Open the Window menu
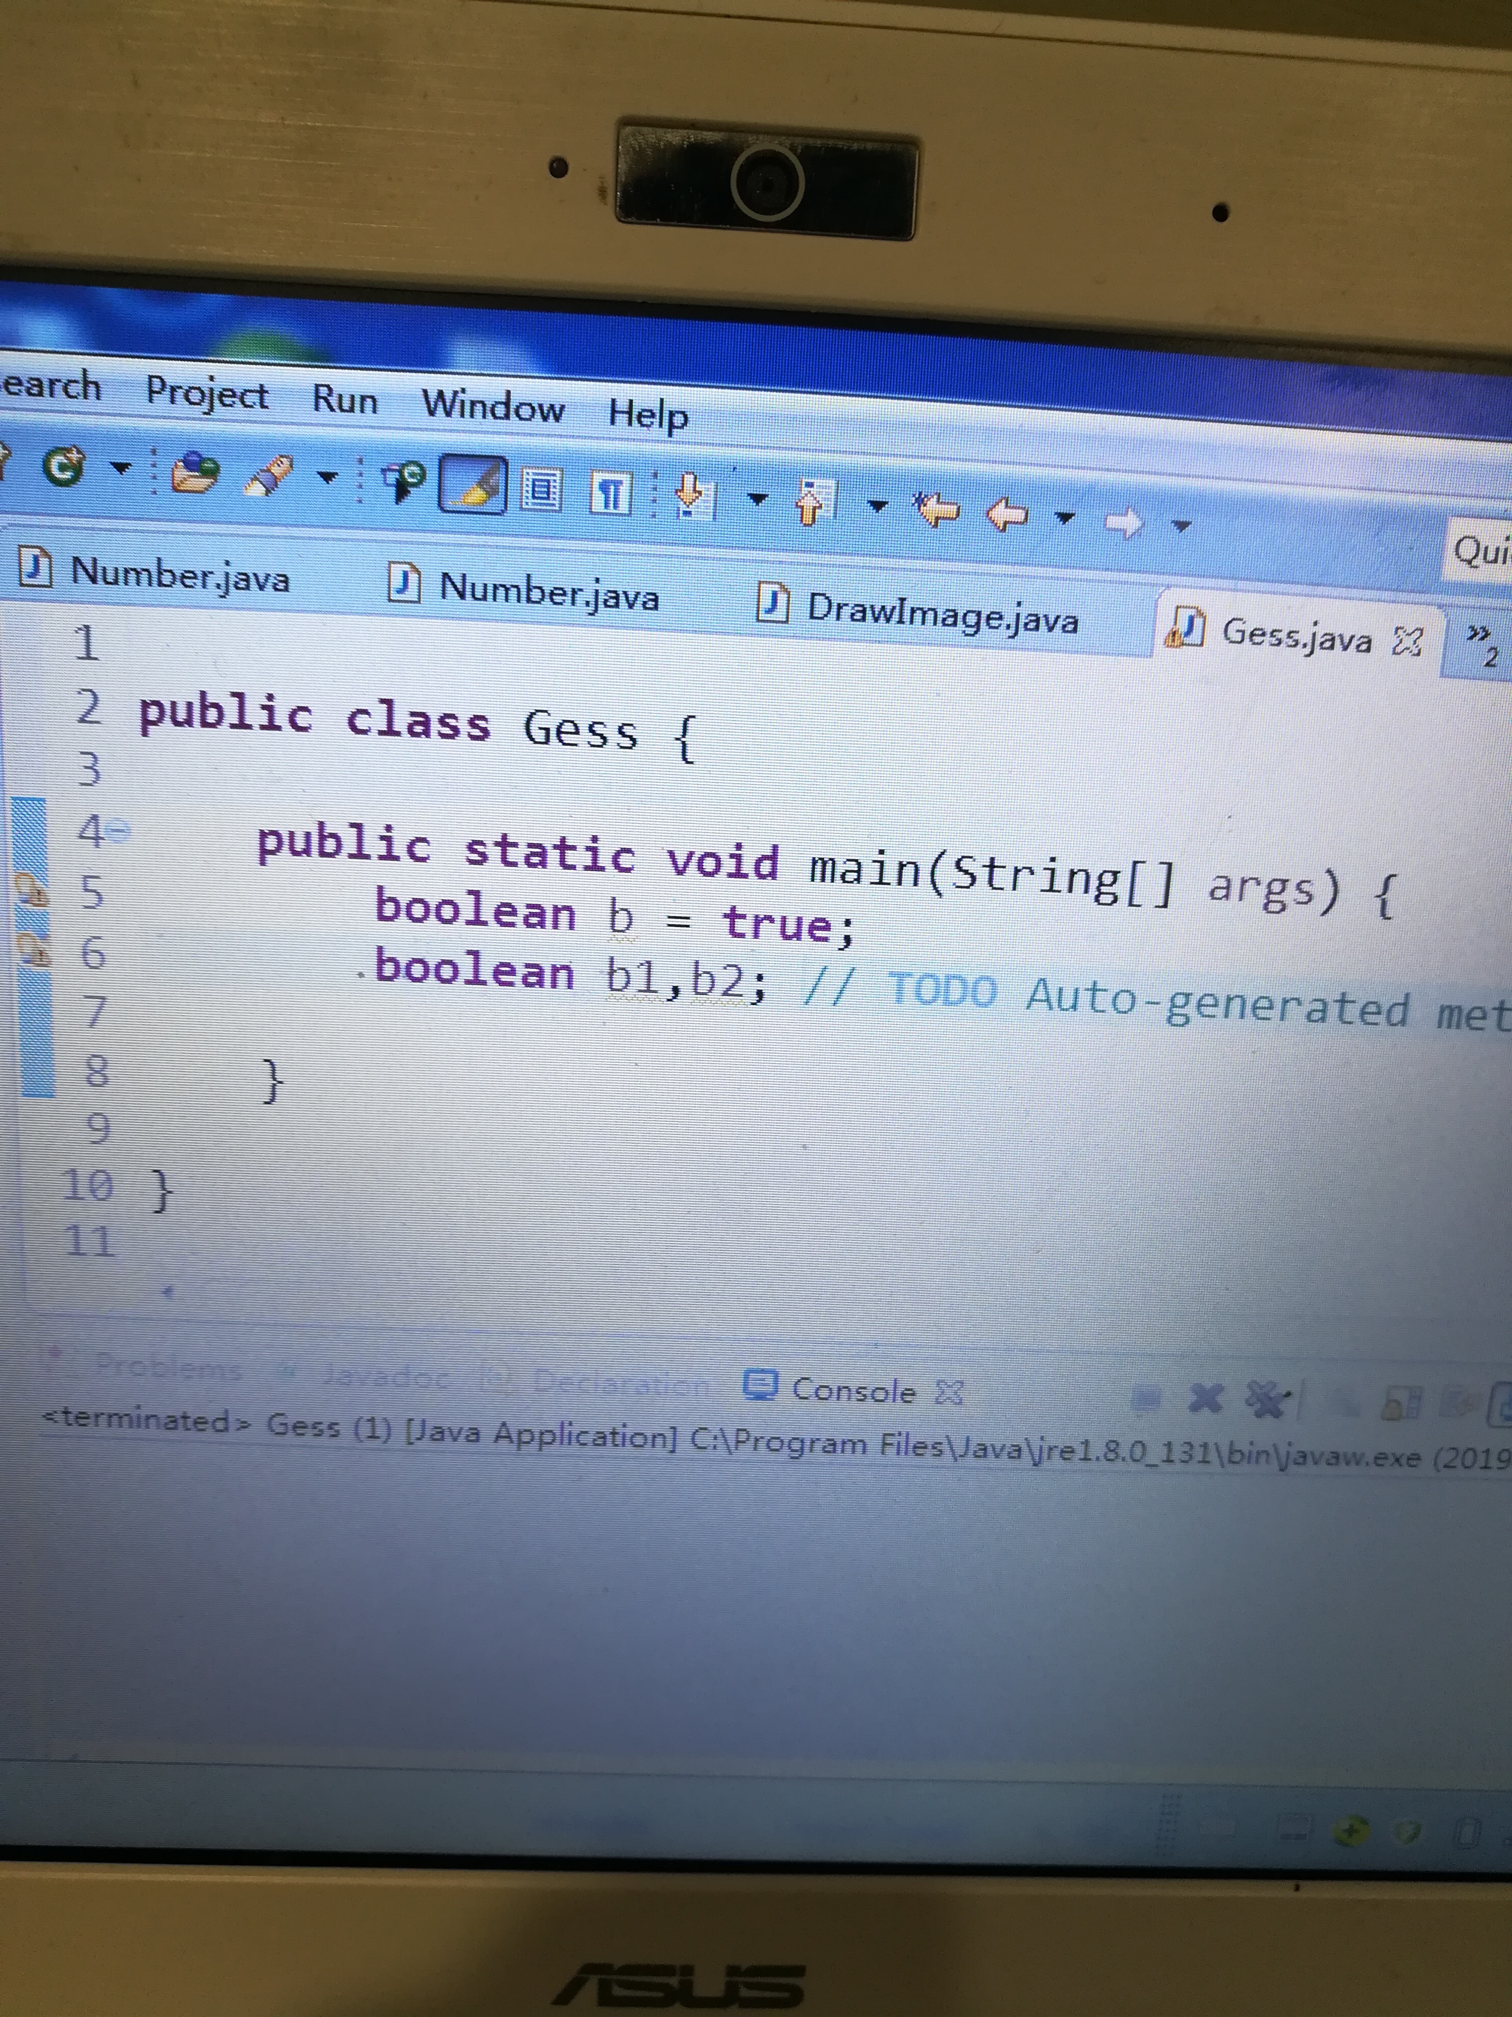 pos(493,406)
